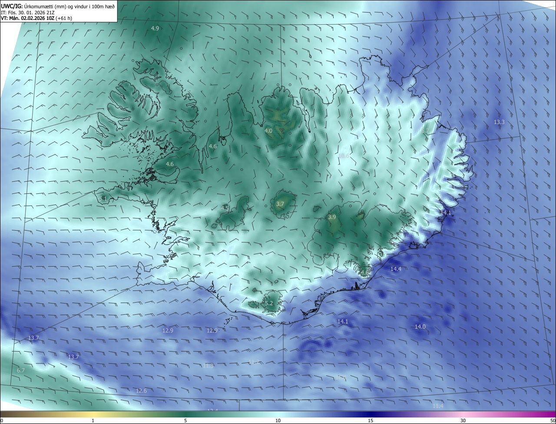Click the 4.5 value label on the map

click(225, 208)
